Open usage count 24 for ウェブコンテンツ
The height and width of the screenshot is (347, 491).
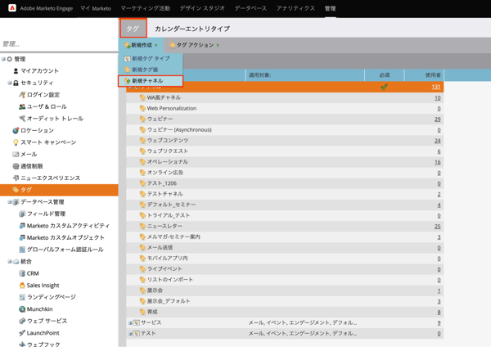pyautogui.click(x=438, y=141)
